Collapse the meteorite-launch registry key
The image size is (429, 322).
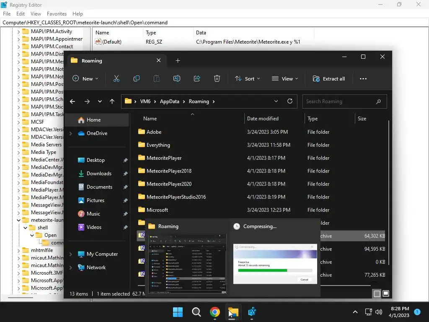[x=18, y=220]
